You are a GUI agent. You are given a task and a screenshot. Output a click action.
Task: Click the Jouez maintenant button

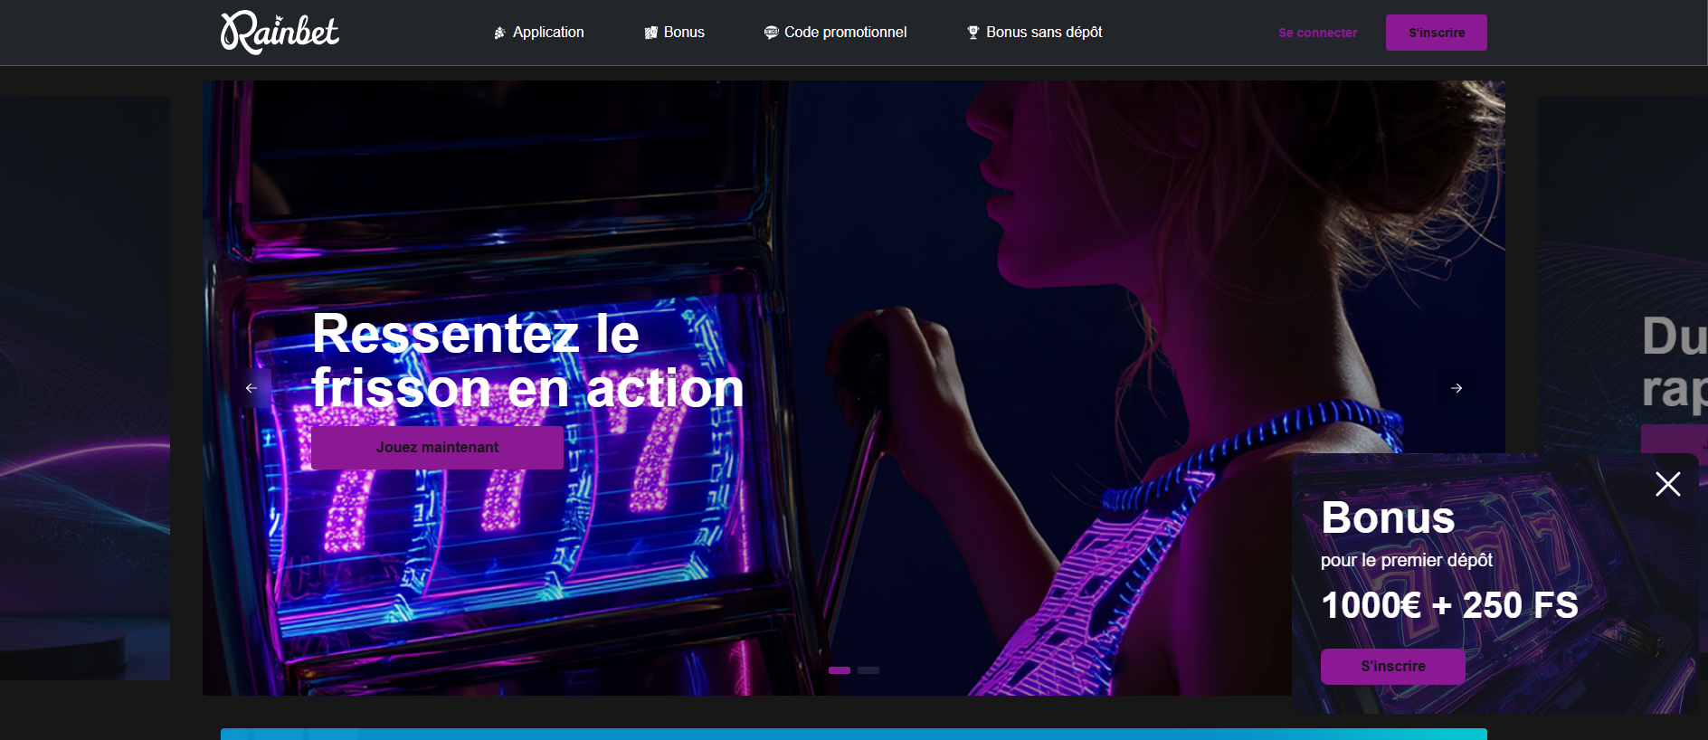point(437,448)
